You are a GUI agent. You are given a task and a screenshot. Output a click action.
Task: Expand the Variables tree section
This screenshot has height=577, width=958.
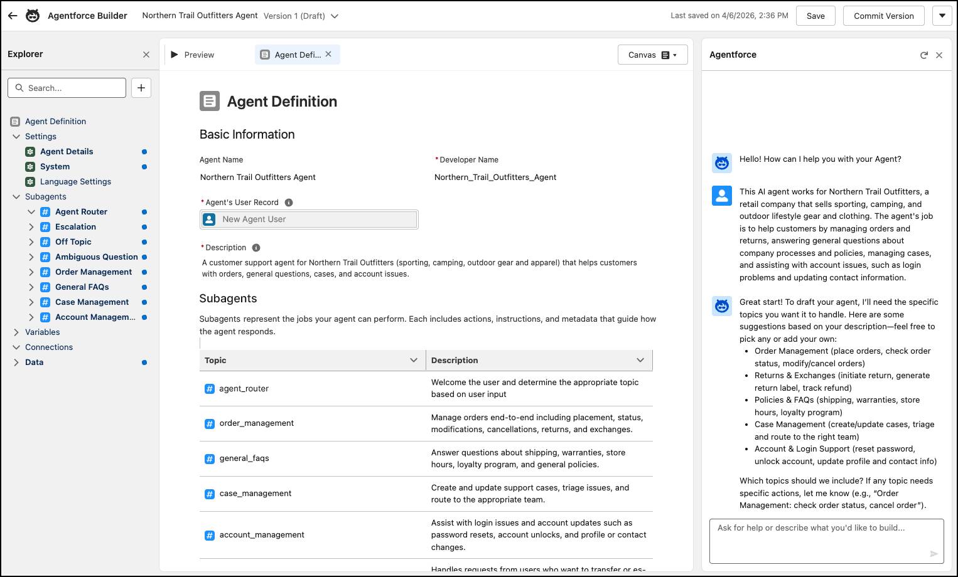click(16, 332)
